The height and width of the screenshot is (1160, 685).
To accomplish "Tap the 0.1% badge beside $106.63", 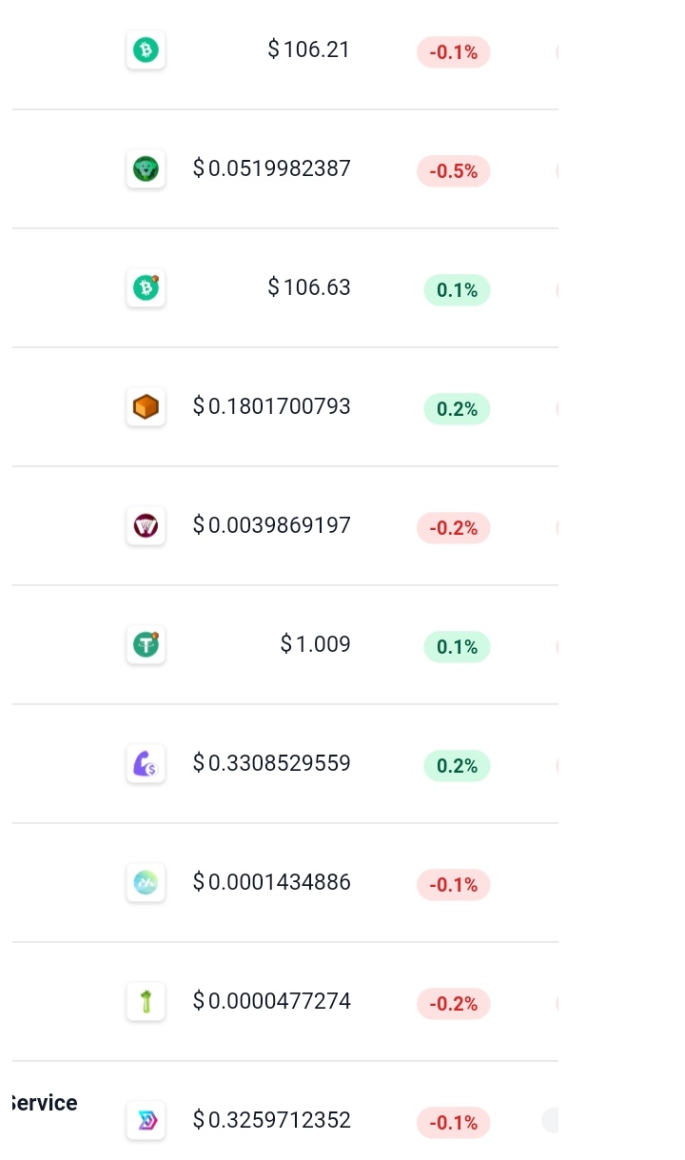I will pyautogui.click(x=457, y=290).
